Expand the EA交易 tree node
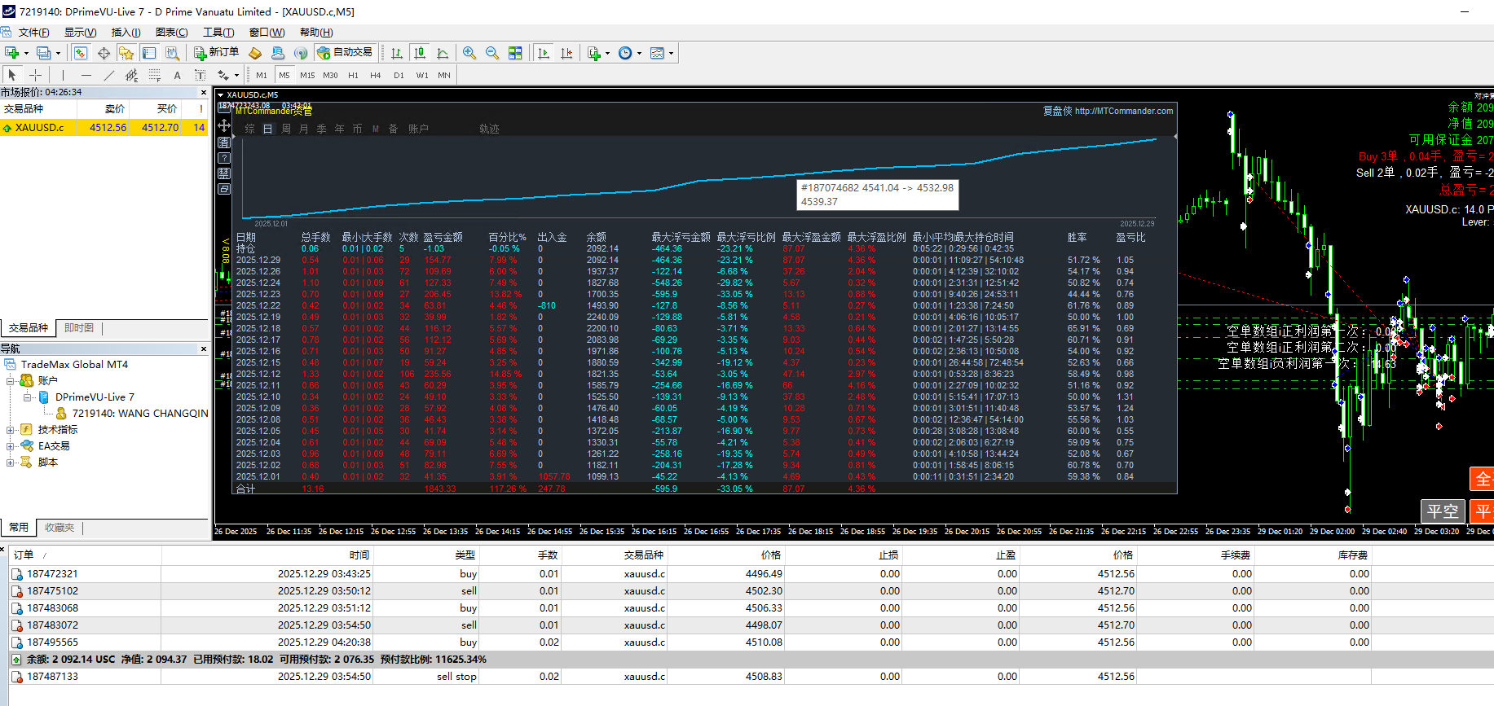The image size is (1494, 706). click(x=11, y=446)
